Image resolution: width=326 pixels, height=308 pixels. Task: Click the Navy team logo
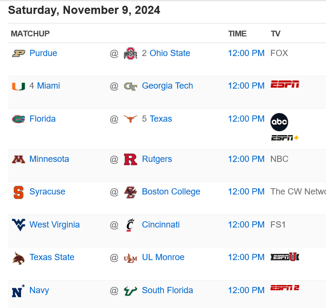(x=19, y=290)
